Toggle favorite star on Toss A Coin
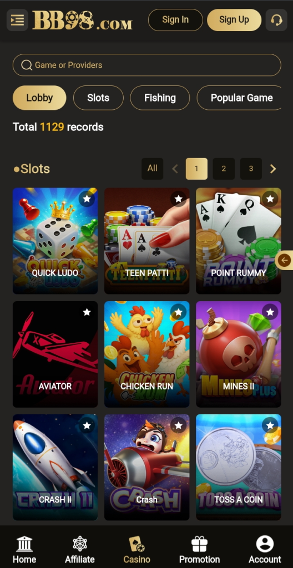This screenshot has height=568, width=293. 270,425
